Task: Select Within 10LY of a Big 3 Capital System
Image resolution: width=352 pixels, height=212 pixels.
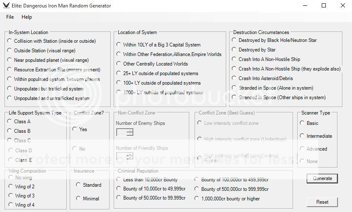Action: click(x=159, y=45)
